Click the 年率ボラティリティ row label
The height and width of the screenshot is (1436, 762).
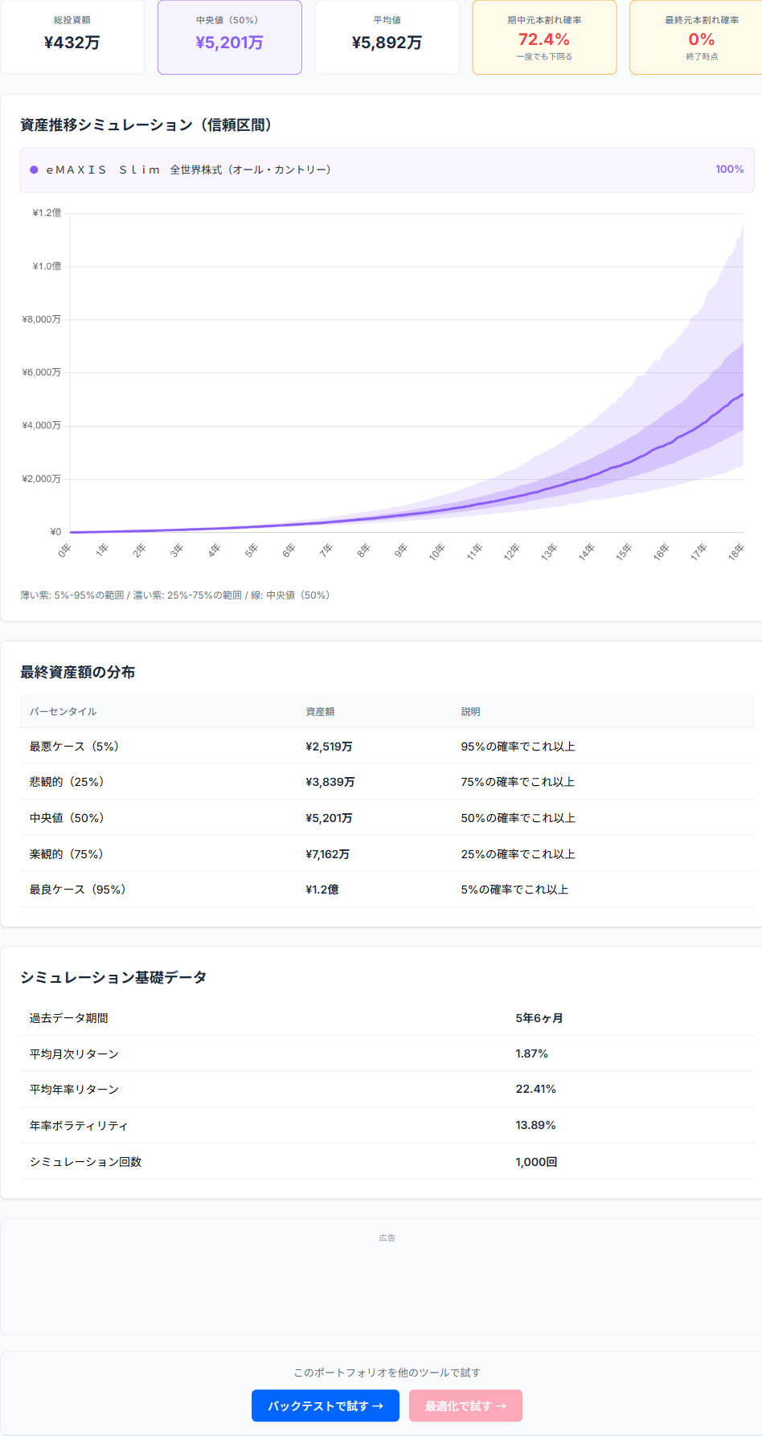coord(79,1125)
